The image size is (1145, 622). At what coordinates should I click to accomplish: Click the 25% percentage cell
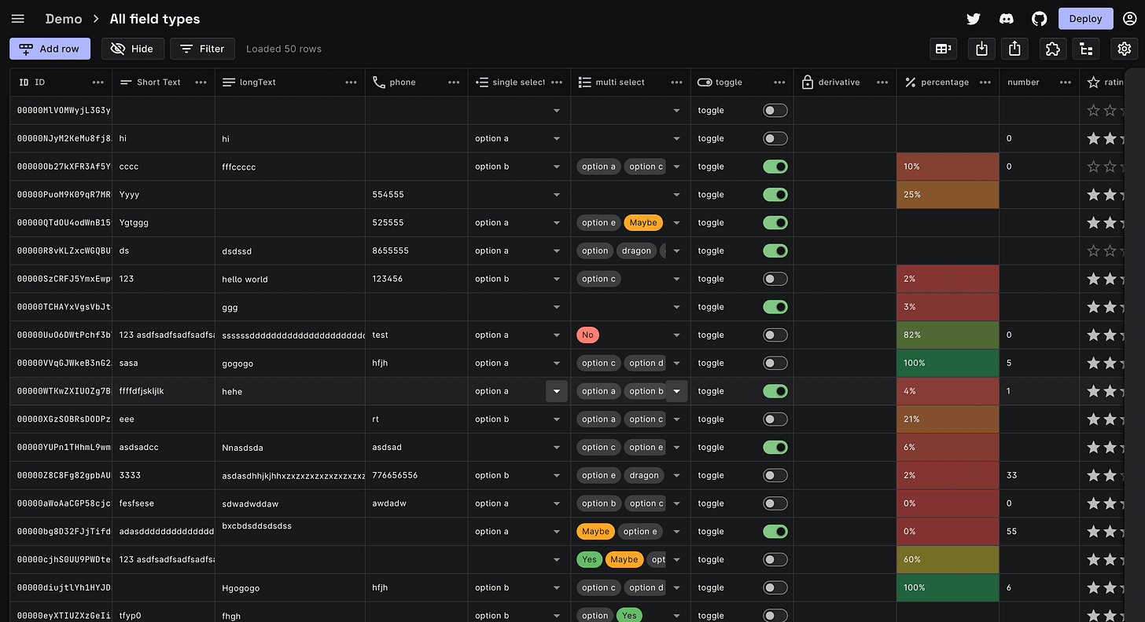point(948,195)
